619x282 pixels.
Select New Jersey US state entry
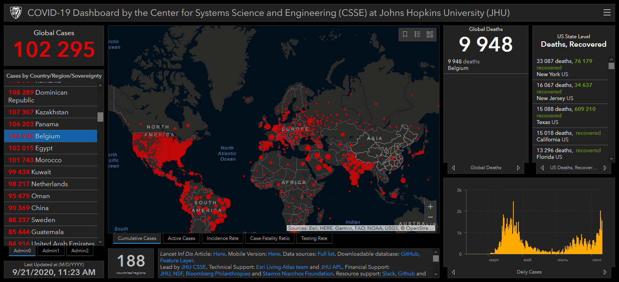click(571, 92)
